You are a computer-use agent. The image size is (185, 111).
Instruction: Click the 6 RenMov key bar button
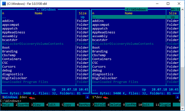pyautogui.click(x=84, y=105)
